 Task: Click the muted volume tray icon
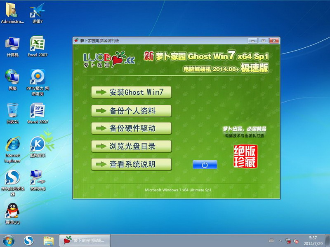[x=296, y=241]
